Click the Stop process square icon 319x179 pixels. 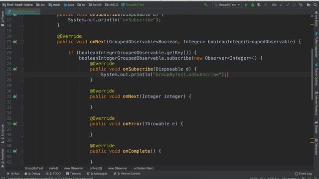coord(266,4)
